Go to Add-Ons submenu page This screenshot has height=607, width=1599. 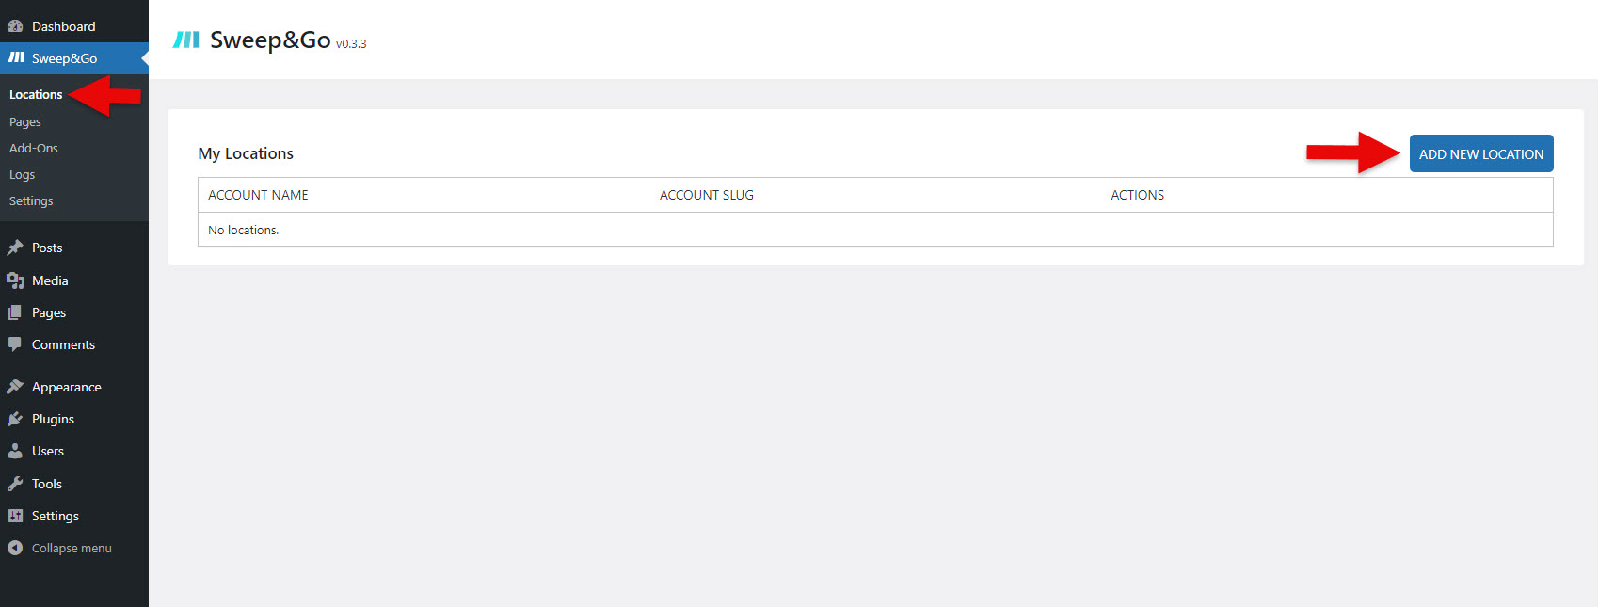(x=34, y=149)
